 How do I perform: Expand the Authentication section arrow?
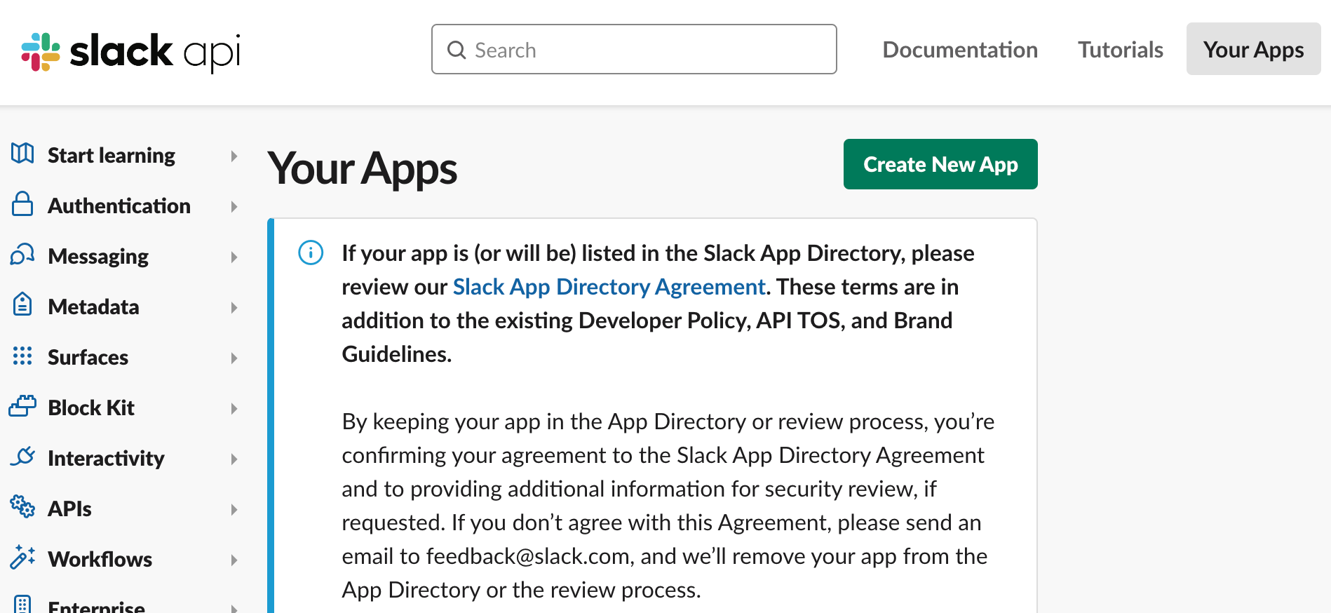click(234, 206)
